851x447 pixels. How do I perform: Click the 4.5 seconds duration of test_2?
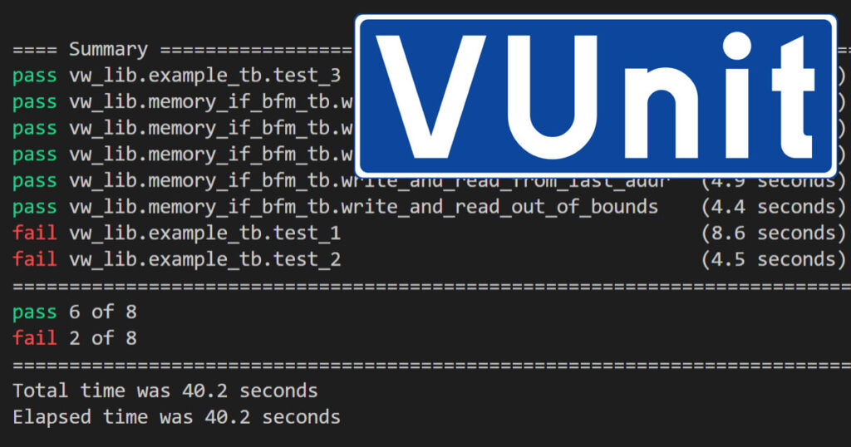point(774,259)
